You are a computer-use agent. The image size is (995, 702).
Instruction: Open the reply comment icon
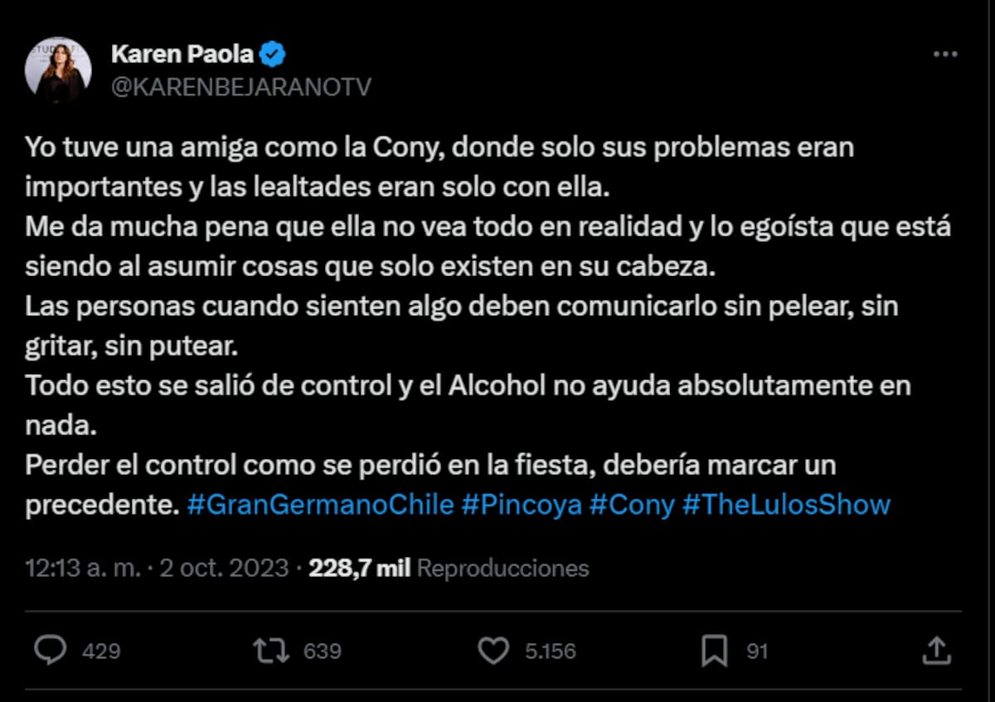coord(51,651)
